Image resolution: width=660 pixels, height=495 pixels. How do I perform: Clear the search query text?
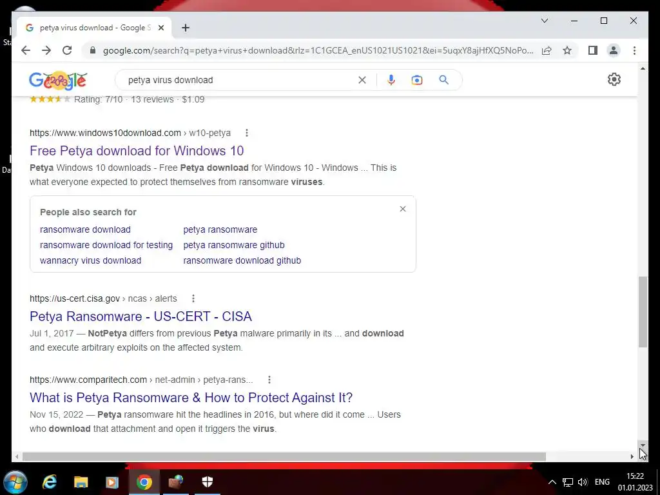[362, 80]
